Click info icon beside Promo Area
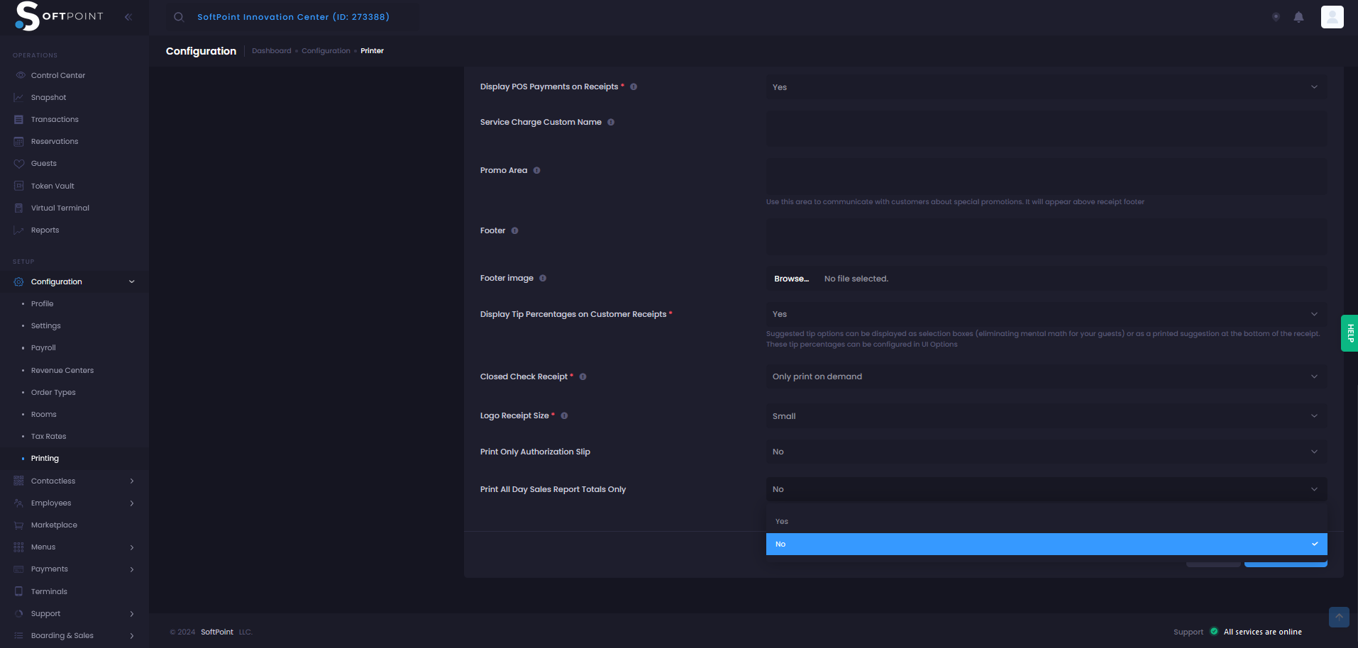Screen dimensions: 1358x648 pos(536,170)
